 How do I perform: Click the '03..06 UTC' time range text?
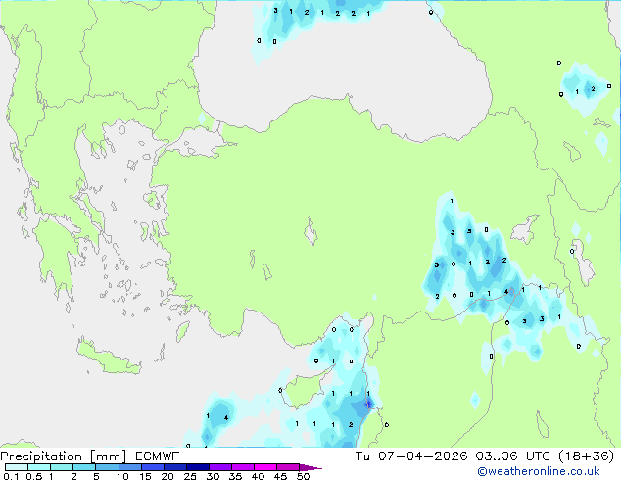coord(513,456)
